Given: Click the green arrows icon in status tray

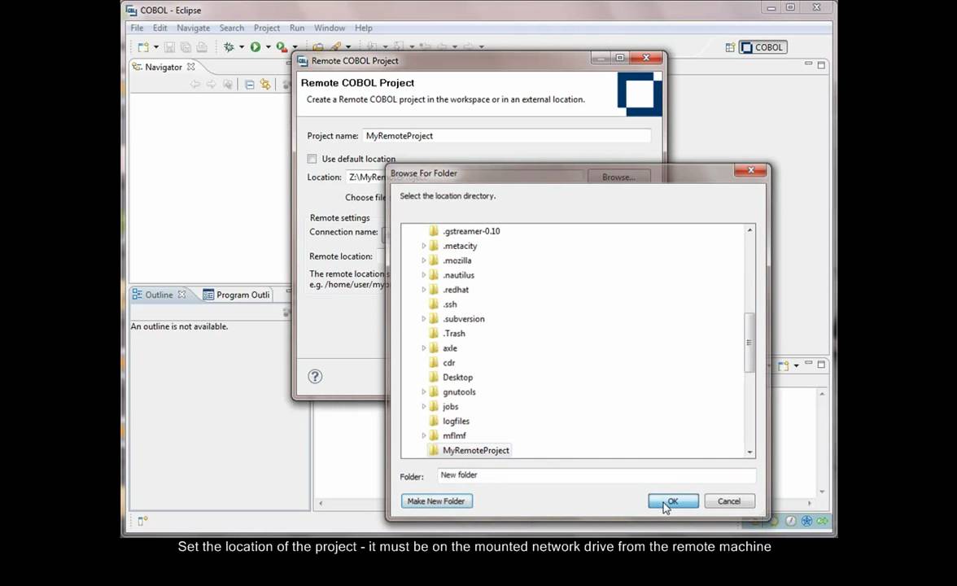Looking at the screenshot, I should pyautogui.click(x=822, y=521).
